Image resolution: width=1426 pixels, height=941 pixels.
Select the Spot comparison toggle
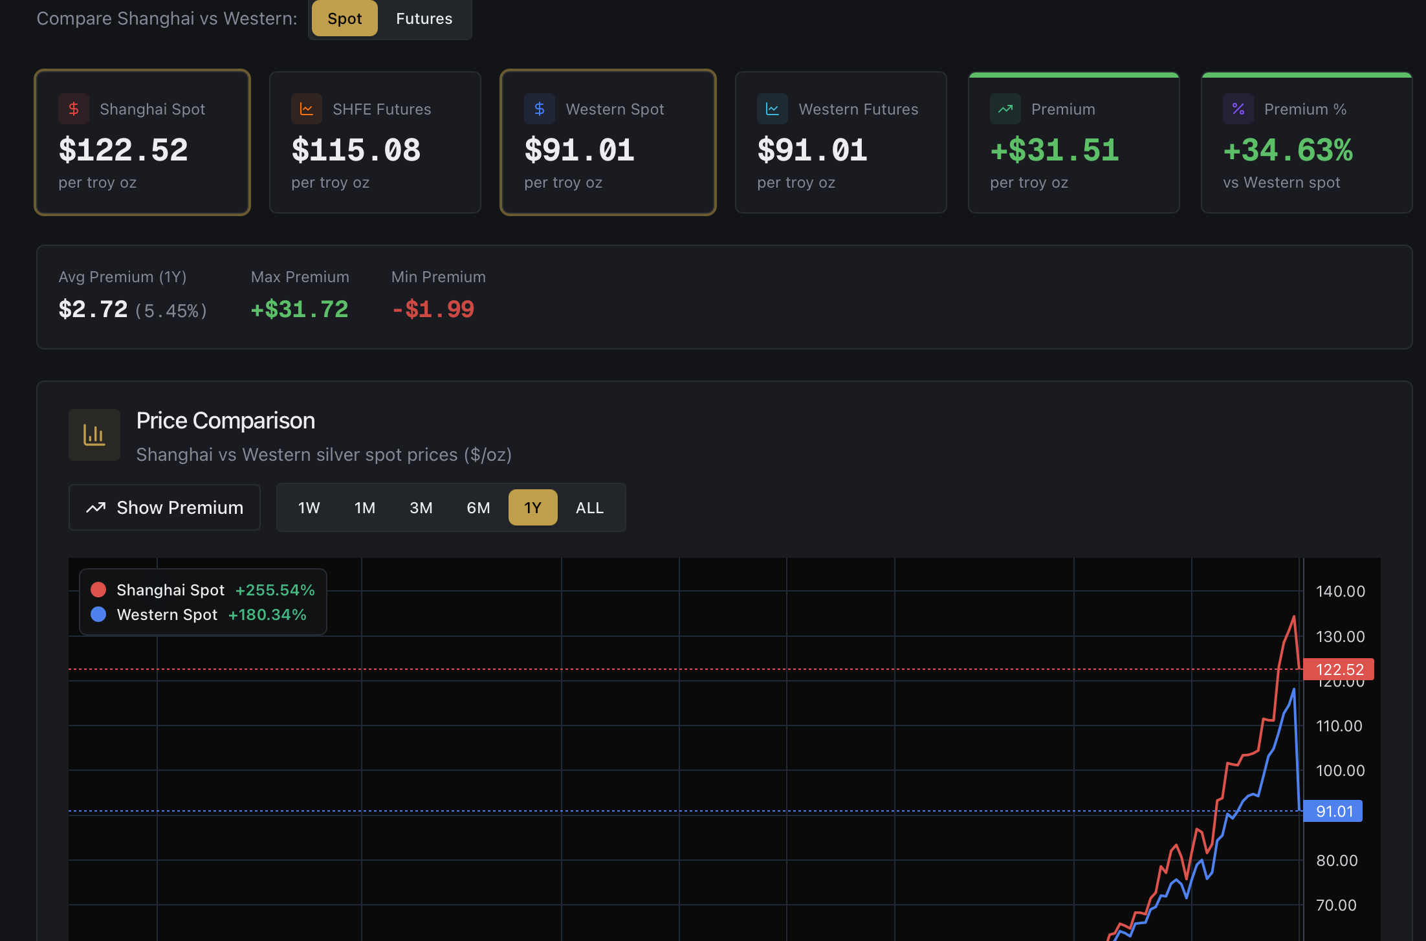[x=344, y=19]
